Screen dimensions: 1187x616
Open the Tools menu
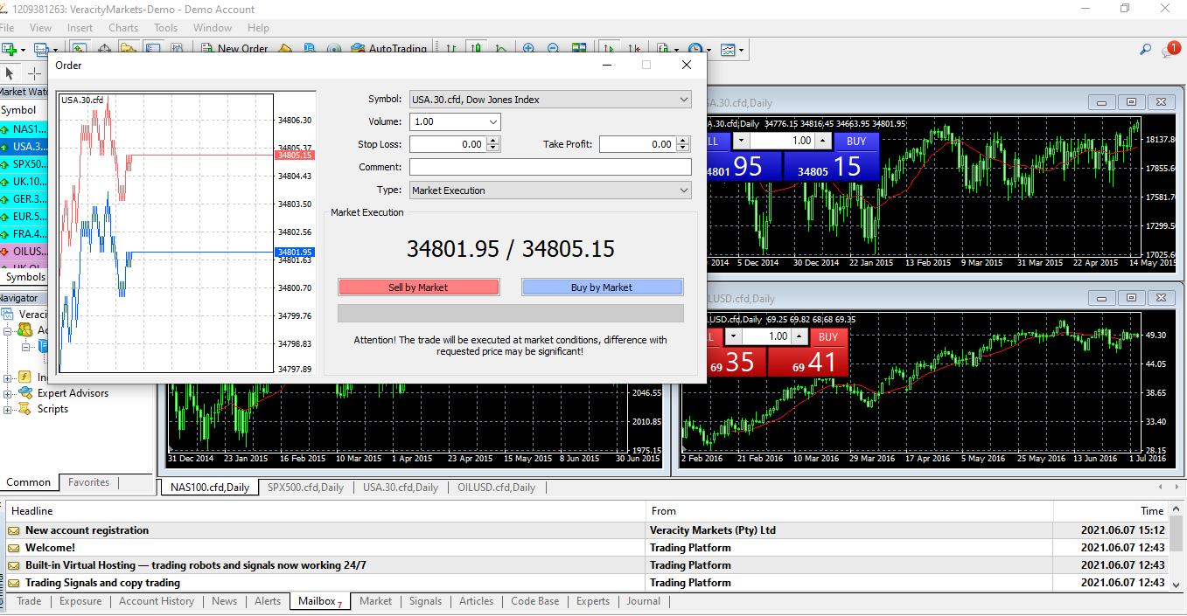165,27
